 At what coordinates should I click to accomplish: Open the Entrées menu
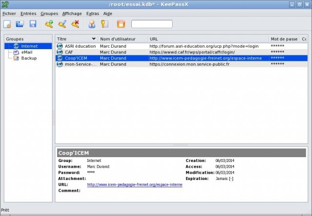pyautogui.click(x=28, y=14)
